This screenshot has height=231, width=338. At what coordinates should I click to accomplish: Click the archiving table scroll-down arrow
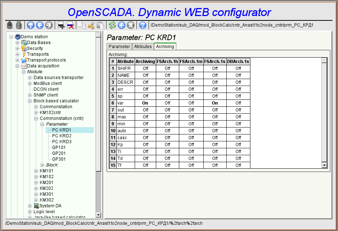tap(324, 165)
